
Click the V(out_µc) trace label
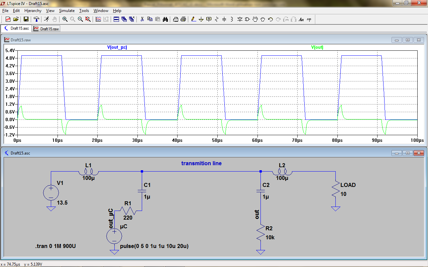coord(117,47)
